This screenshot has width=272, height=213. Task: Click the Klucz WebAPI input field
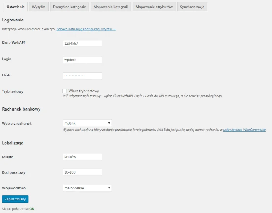pyautogui.click(x=83, y=43)
